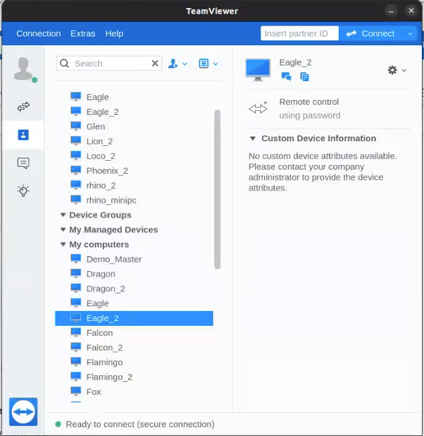Open file transfer icon for Eagle_2
Viewport: 424px width, 436px height.
click(x=304, y=77)
